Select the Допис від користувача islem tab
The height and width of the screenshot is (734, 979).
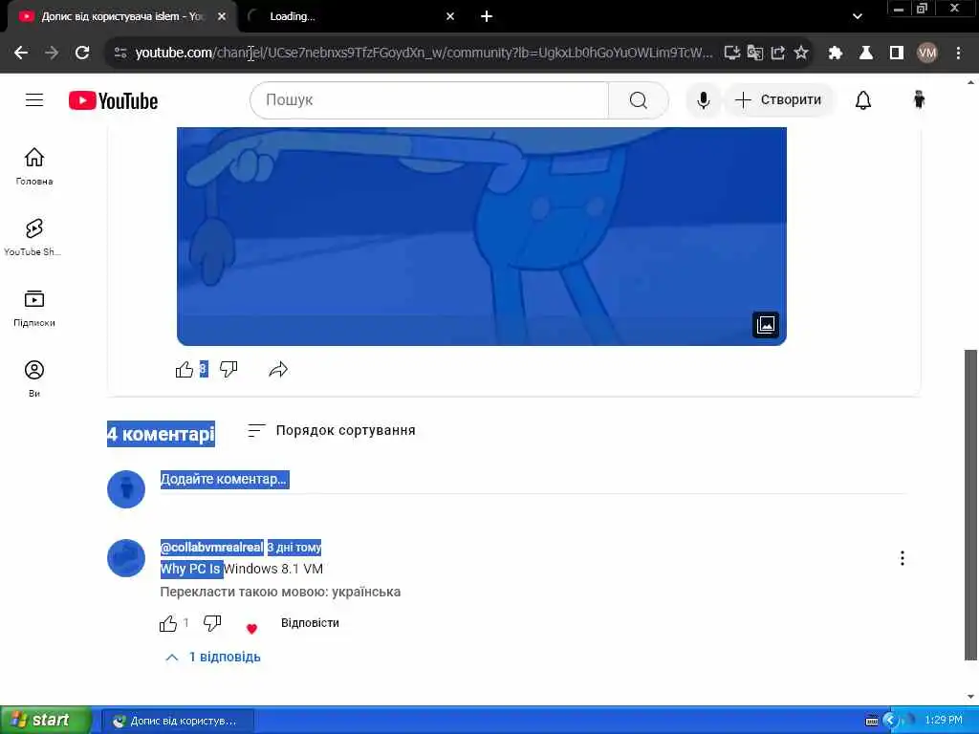tap(123, 17)
